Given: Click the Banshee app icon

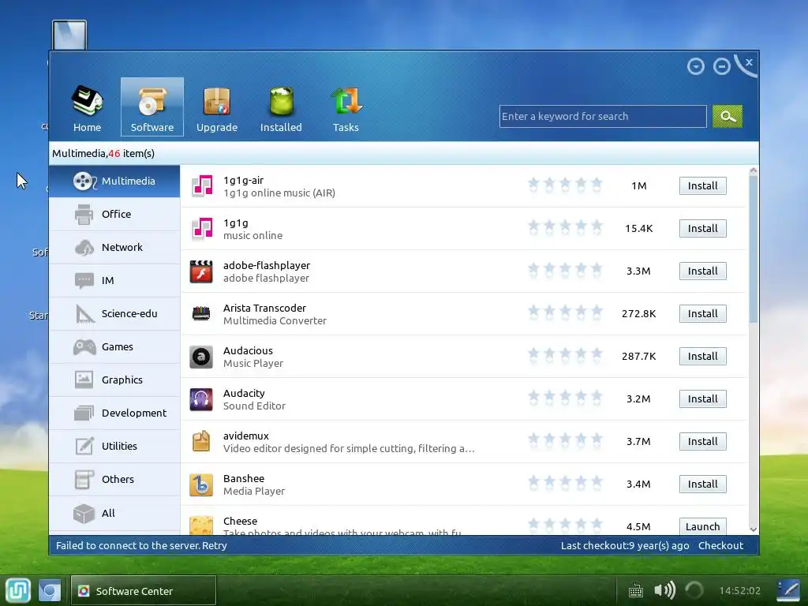Looking at the screenshot, I should coord(201,484).
